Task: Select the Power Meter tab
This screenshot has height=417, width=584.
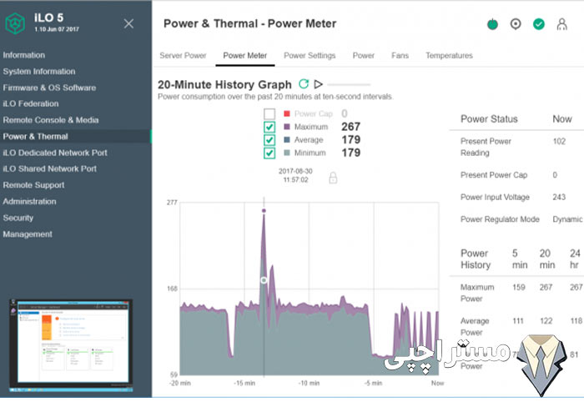Action: (x=245, y=56)
